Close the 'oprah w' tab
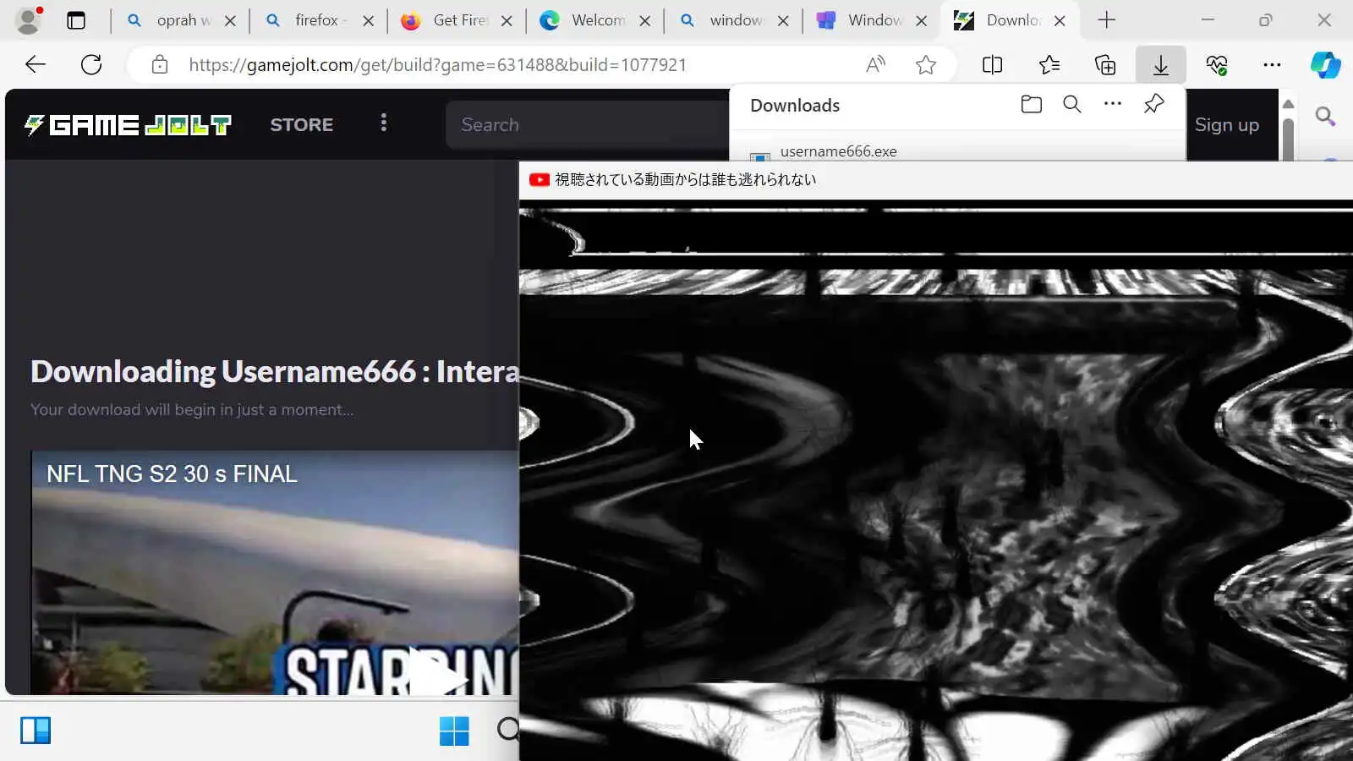Screen dimensions: 1353x761 coord(230,20)
